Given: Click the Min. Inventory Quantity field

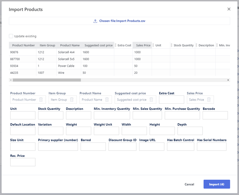Looking at the screenshot, I should coord(112,115).
